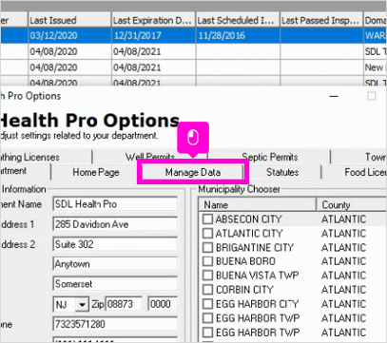Minimize the Health Pro Options window
The width and height of the screenshot is (387, 343).
pyautogui.click(x=334, y=96)
